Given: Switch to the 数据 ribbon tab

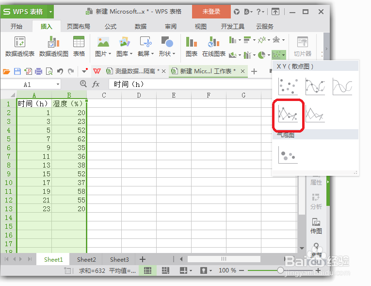Looking at the screenshot, I should (141, 27).
